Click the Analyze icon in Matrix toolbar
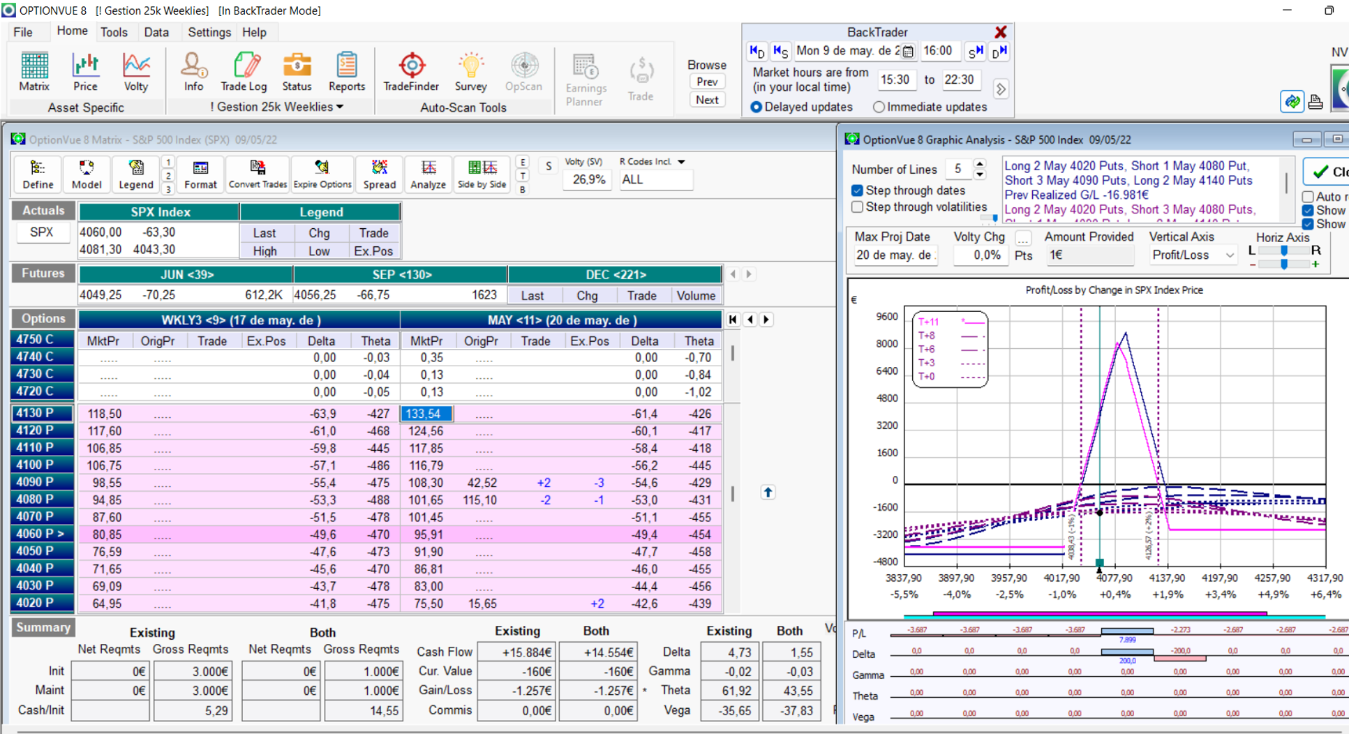Viewport: 1349px width, 734px height. tap(428, 174)
